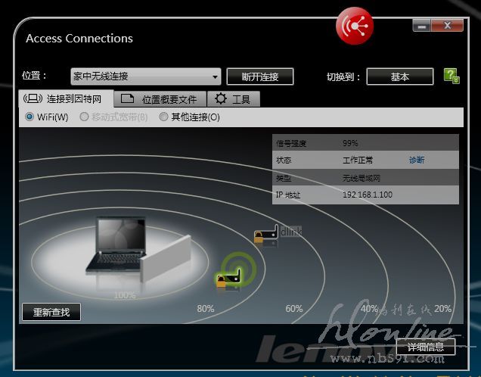The height and width of the screenshot is (377, 481).
Task: Switch to the 连接到因特网 tab
Action: 67,99
